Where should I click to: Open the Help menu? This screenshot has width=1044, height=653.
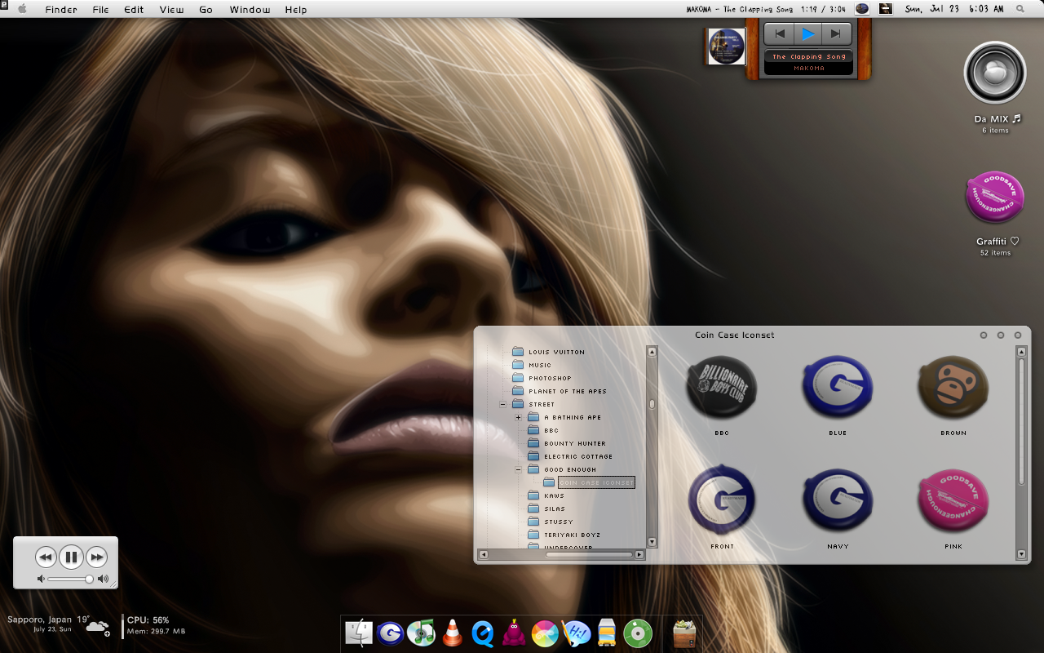(296, 10)
